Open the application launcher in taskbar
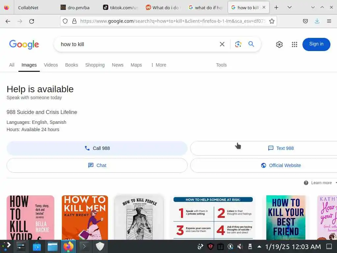This screenshot has height=253, width=337. tap(6, 246)
